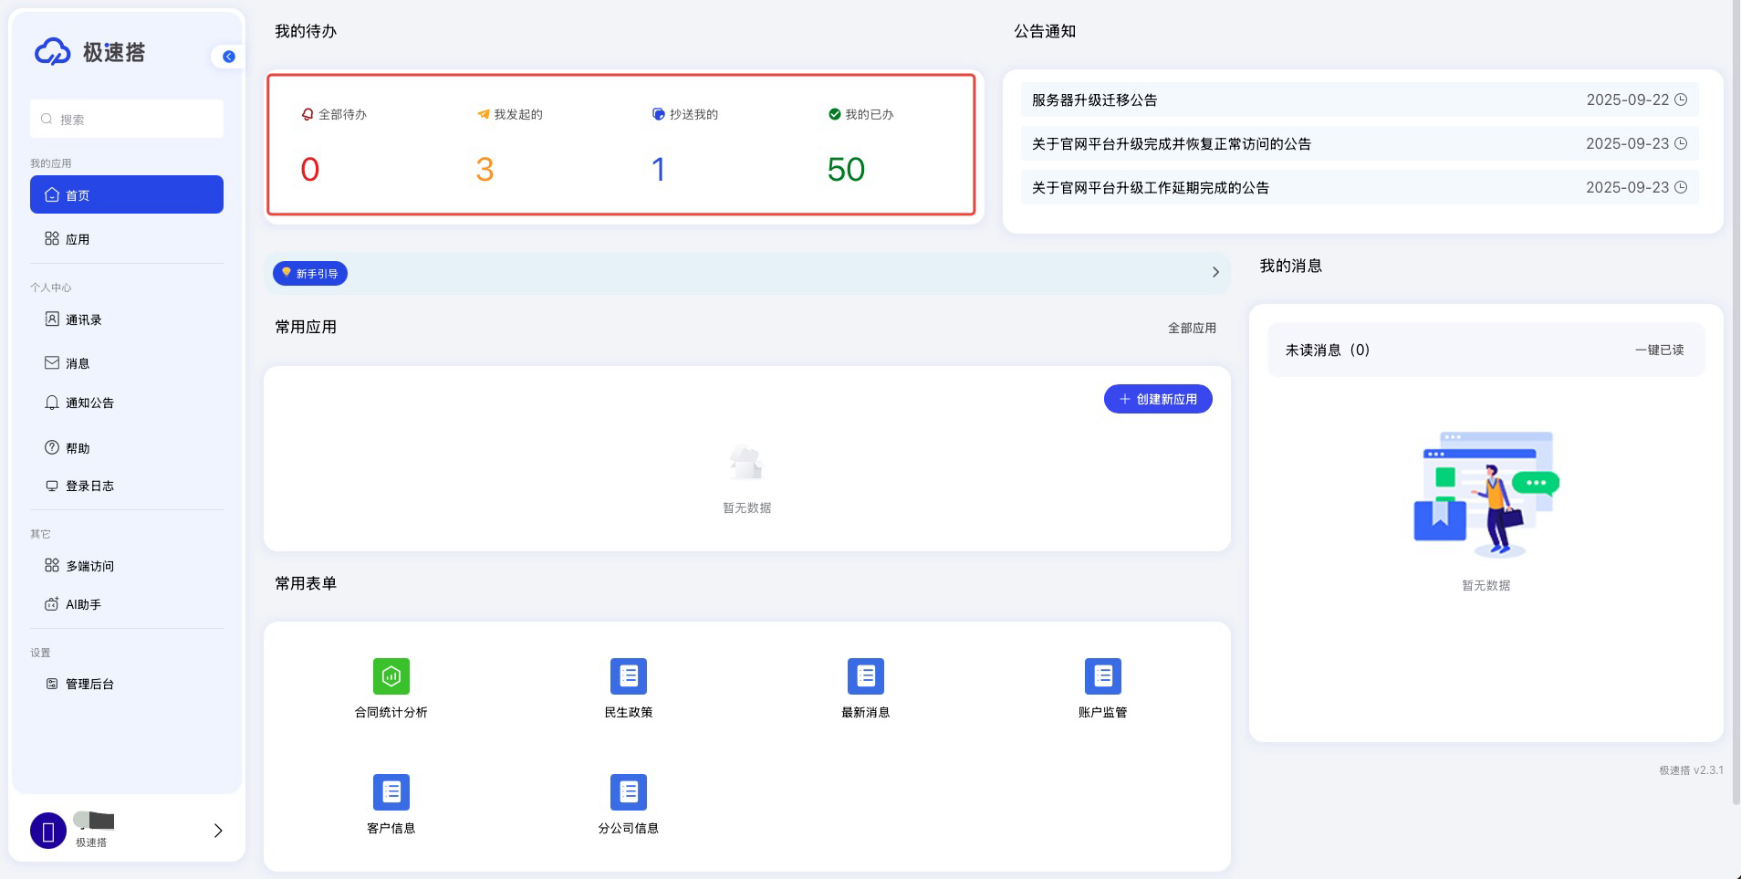The width and height of the screenshot is (1741, 879).
Task: Click the 创建新应用 button
Action: coord(1157,399)
